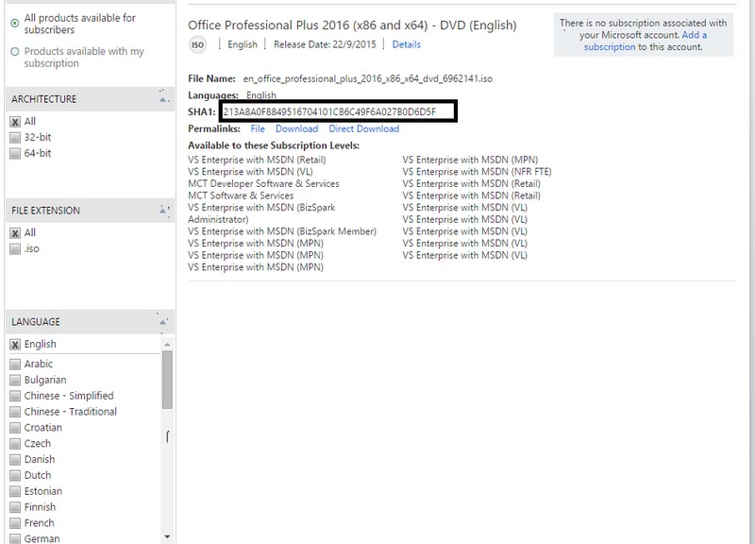Collapse the ARCHITECTURE filter section
The image size is (755, 544).
coord(163,99)
